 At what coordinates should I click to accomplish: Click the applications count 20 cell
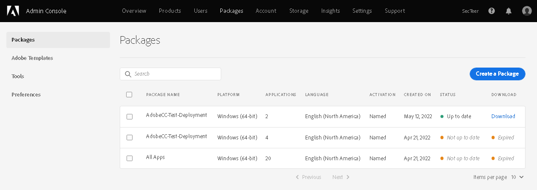click(x=268, y=159)
